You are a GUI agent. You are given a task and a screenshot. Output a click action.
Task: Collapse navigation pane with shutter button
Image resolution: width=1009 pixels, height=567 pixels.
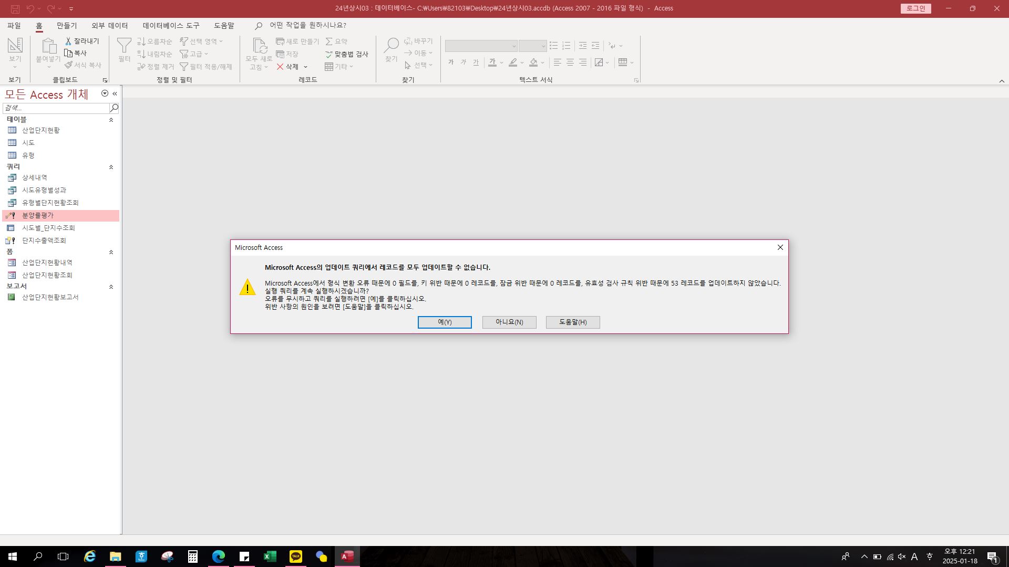[115, 93]
